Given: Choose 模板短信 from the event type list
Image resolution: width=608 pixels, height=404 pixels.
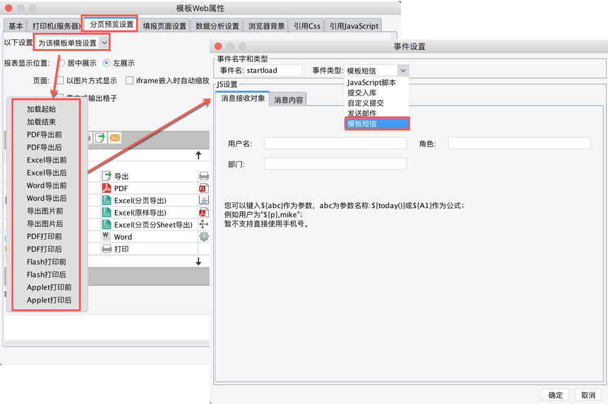Looking at the screenshot, I should pos(377,124).
